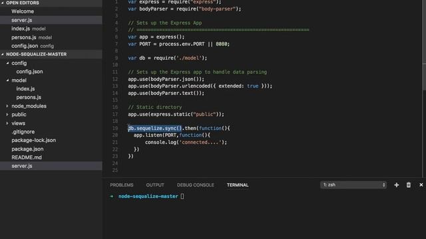Open config.json under config folder

tap(29, 72)
